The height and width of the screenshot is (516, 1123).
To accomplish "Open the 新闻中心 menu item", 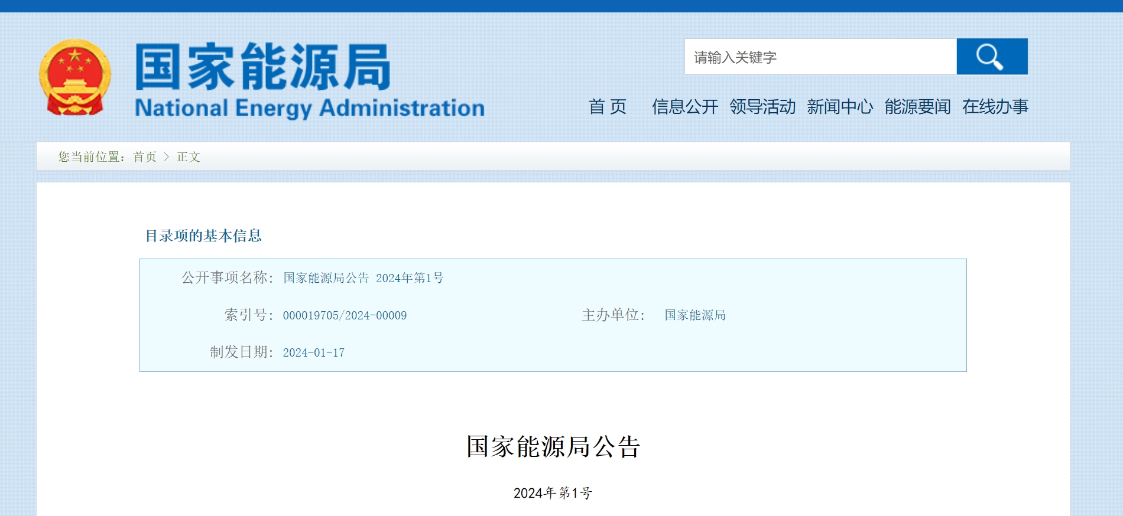I will coord(839,107).
